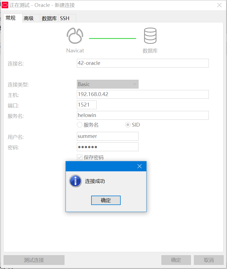Click the 主机: label
The height and width of the screenshot is (269, 227).
tap(13, 95)
